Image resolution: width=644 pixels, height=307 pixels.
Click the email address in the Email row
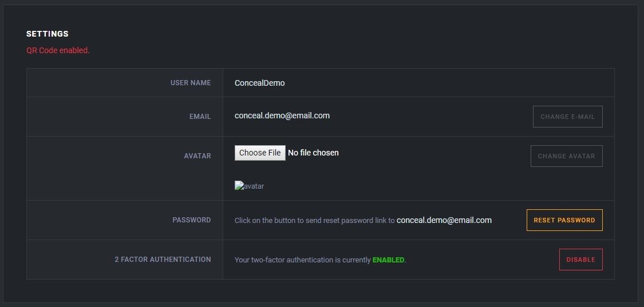(282, 115)
